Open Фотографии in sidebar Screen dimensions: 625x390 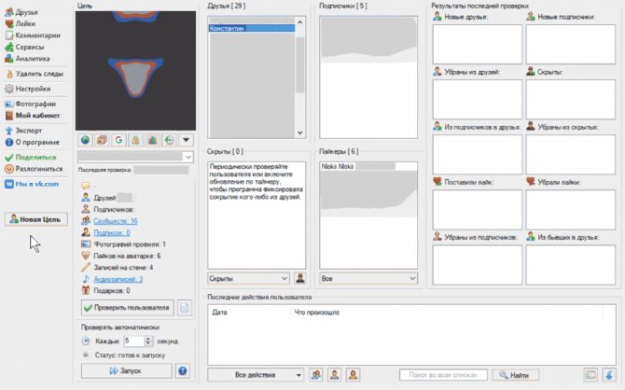[30, 104]
